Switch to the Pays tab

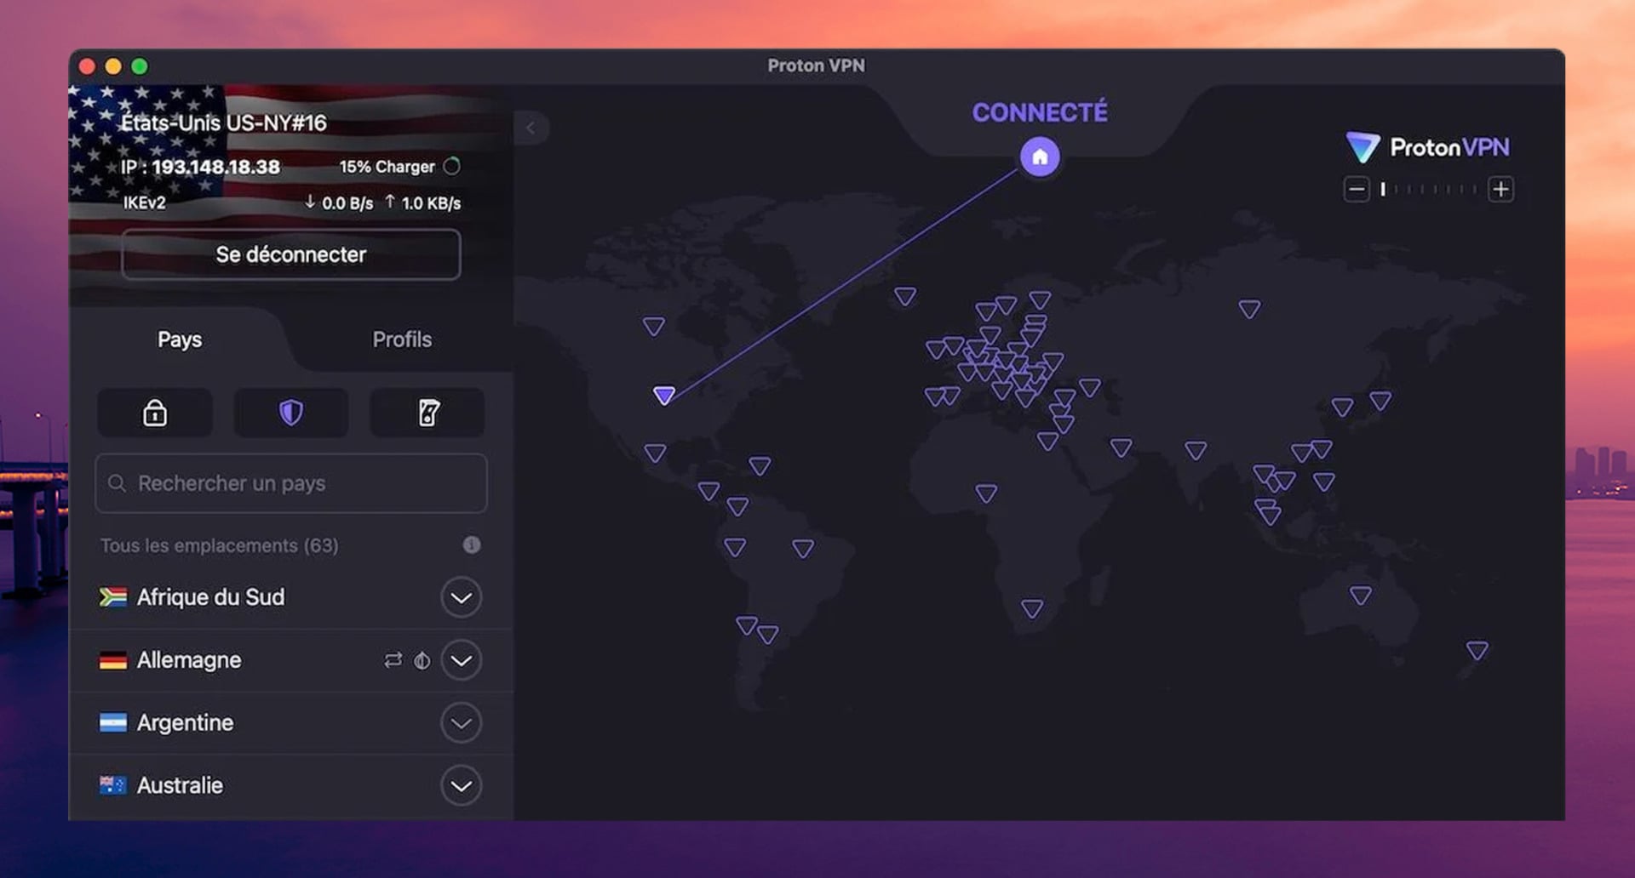click(179, 339)
